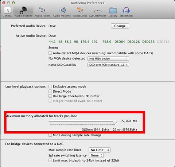Toggle Direct Mode checkbox
This screenshot has height=167, width=175.
click(x=50, y=91)
